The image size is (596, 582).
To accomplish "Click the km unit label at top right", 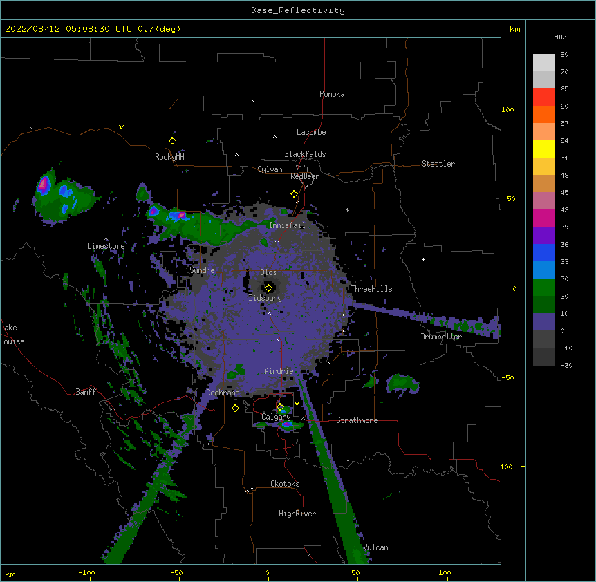I will coord(514,29).
